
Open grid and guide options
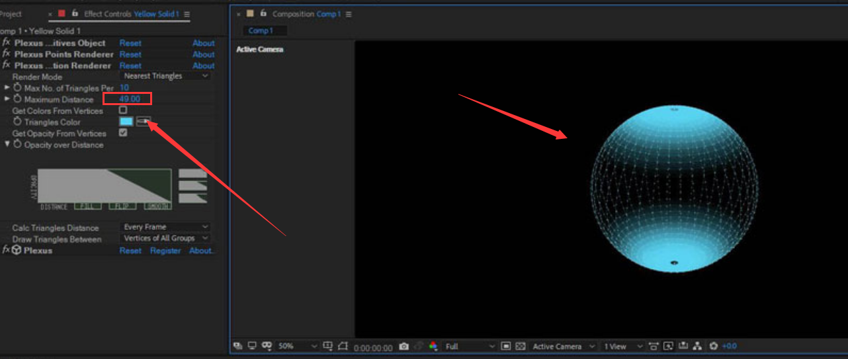click(328, 346)
